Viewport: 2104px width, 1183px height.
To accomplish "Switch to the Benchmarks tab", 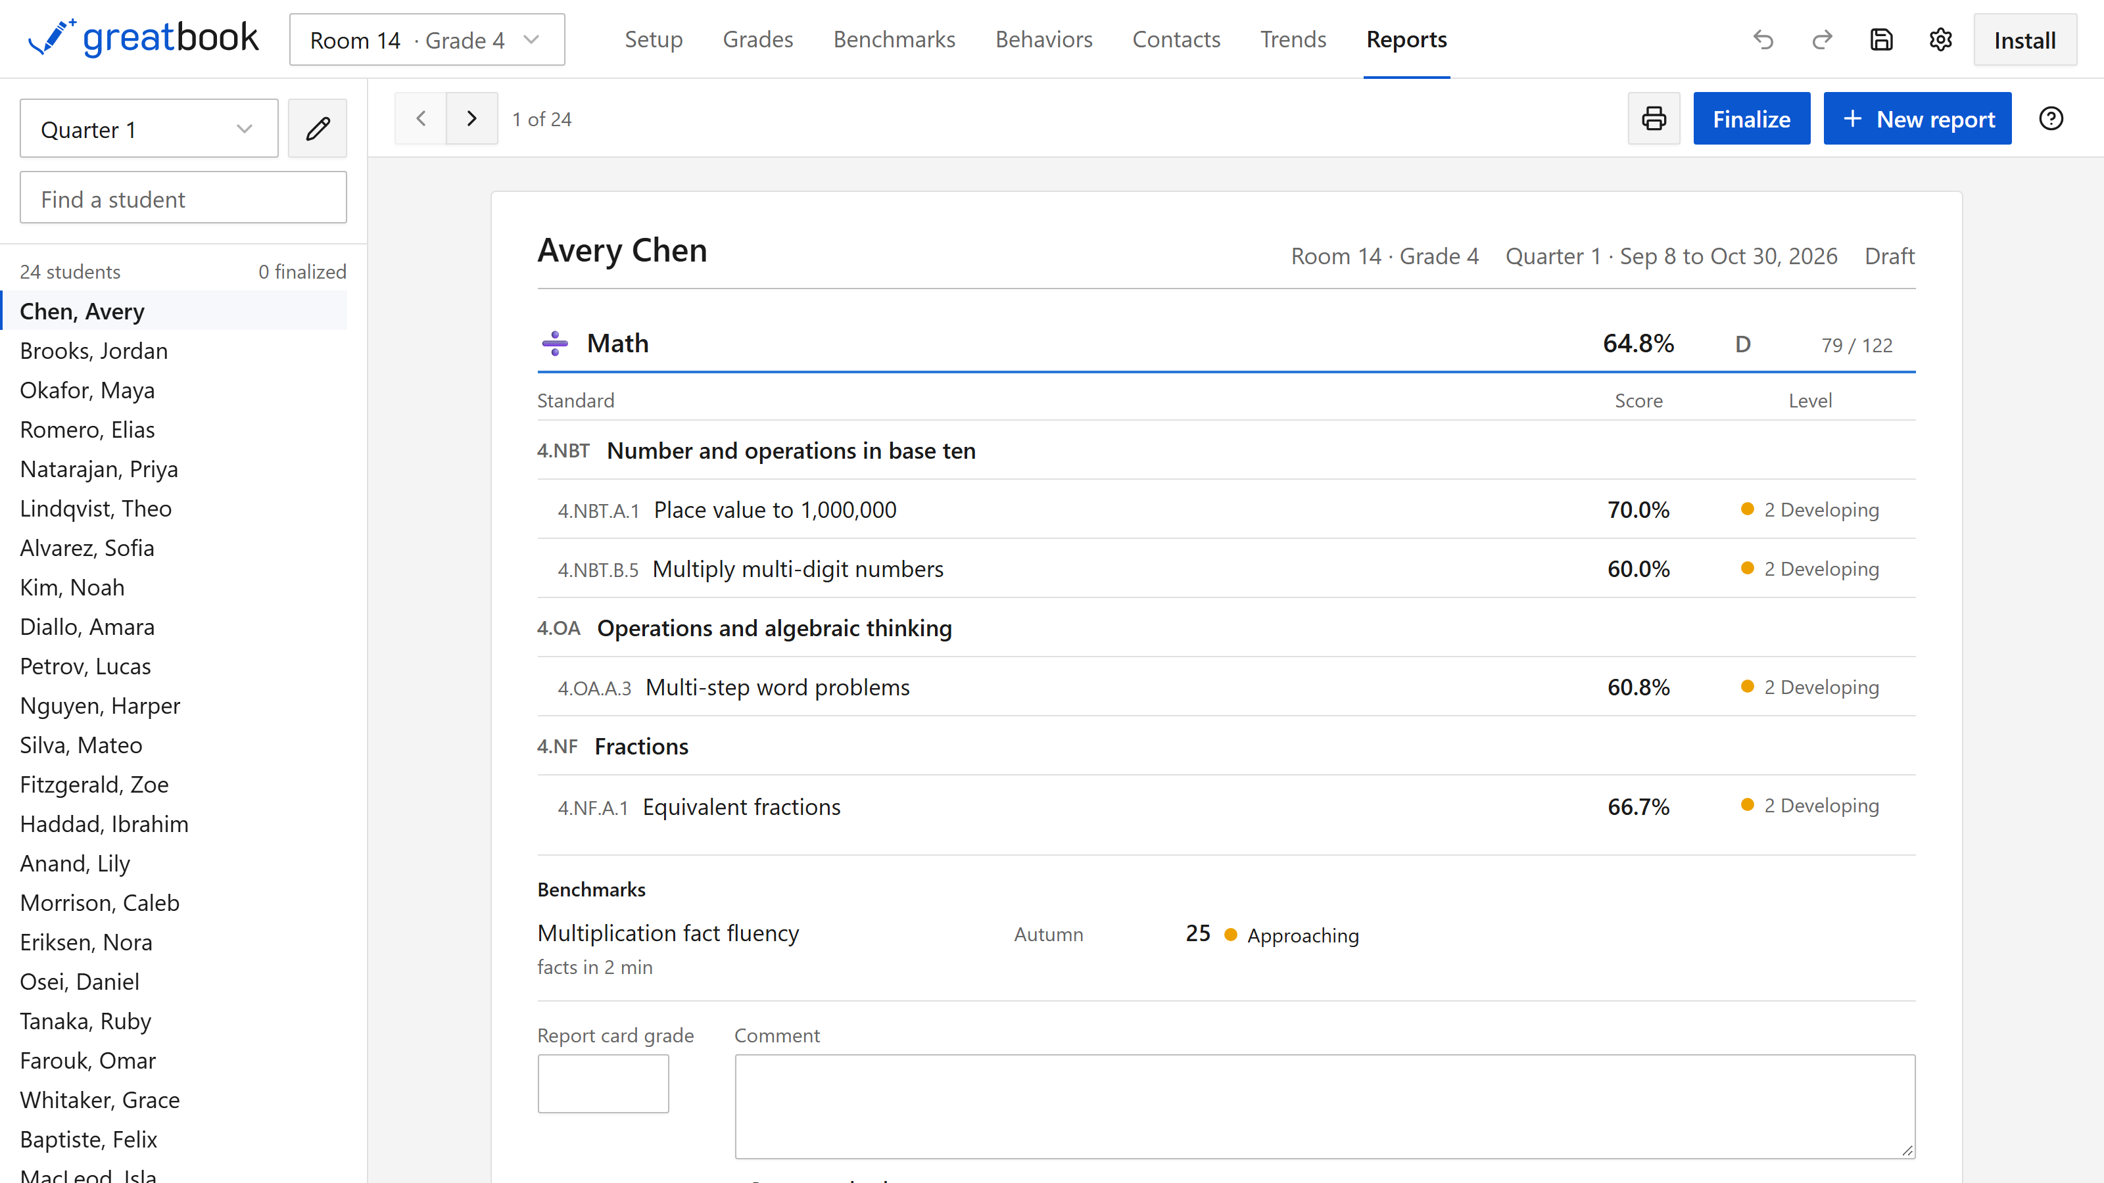I will coord(894,39).
